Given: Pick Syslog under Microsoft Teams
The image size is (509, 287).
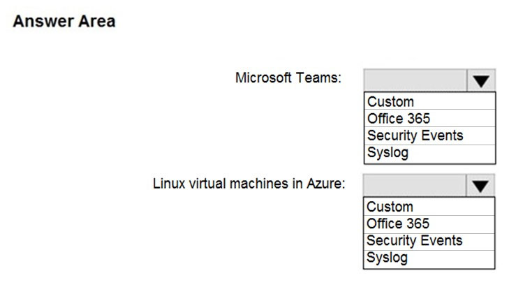Looking at the screenshot, I should click(430, 154).
